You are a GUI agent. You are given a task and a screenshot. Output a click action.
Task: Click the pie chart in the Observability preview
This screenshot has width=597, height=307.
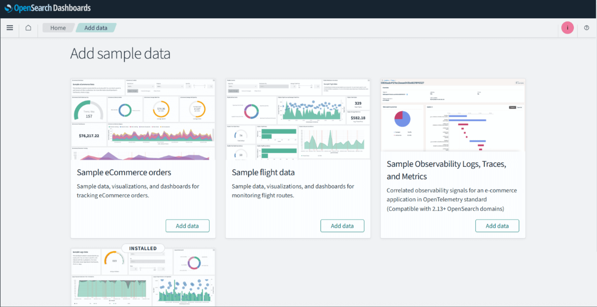402,119
